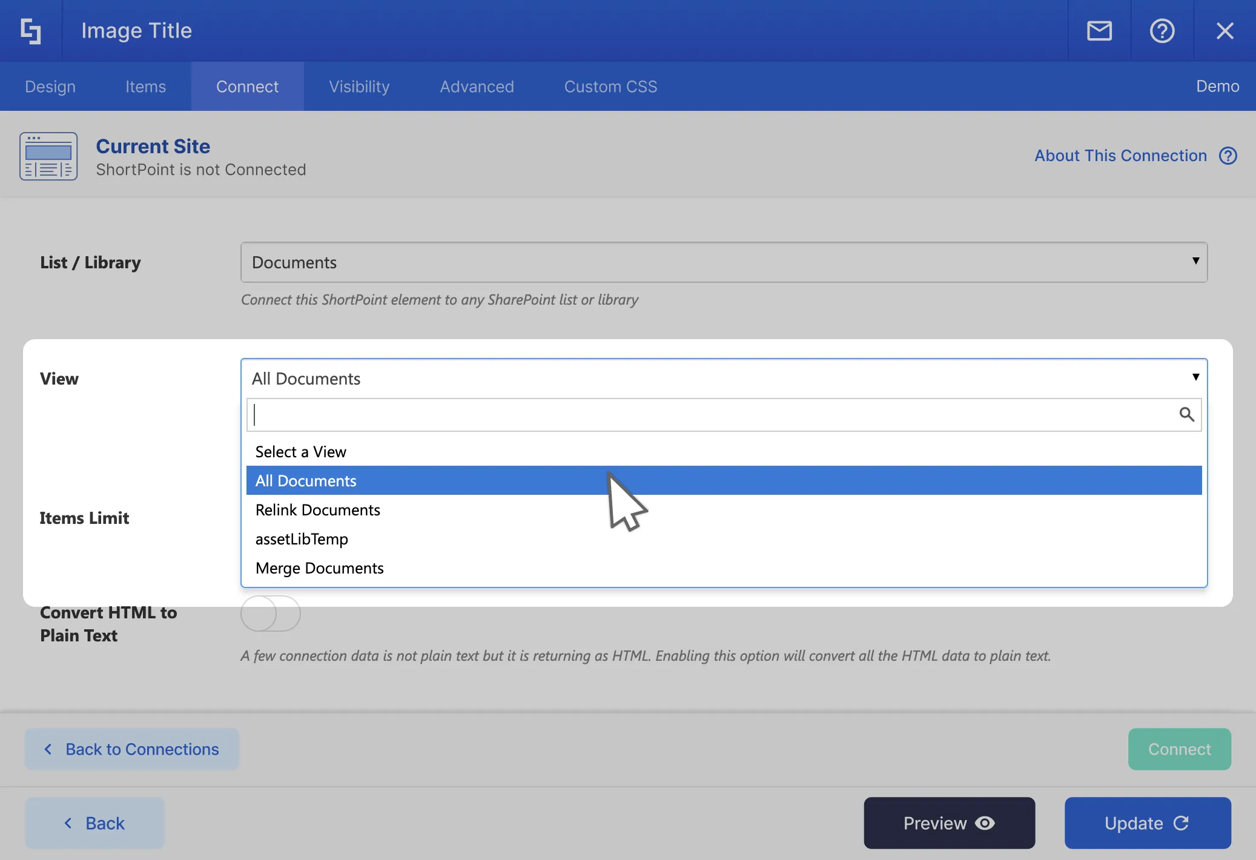Click the ShortPoint logo icon

tap(31, 31)
